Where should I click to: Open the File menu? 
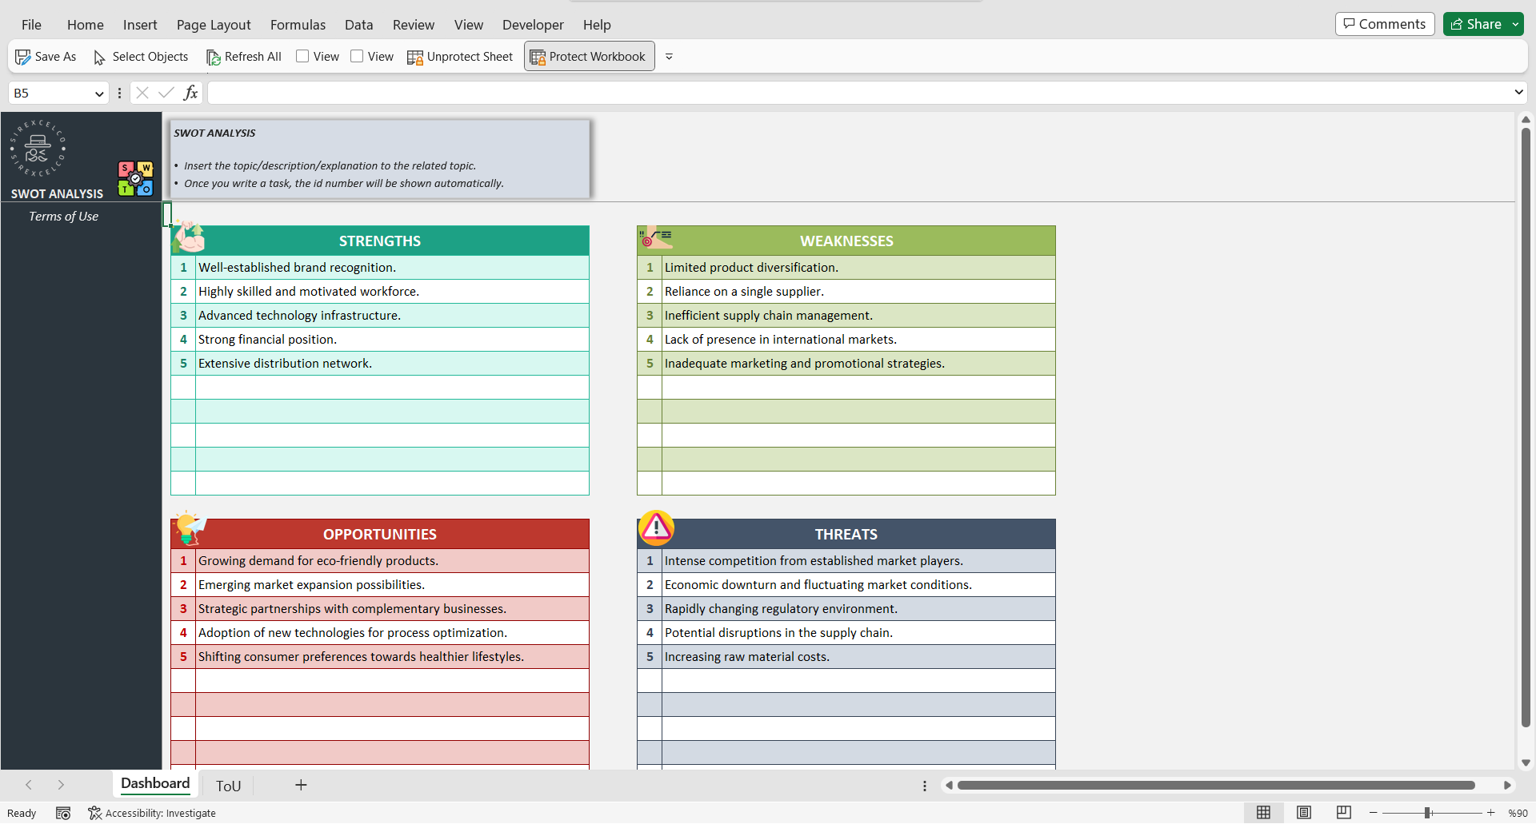point(31,25)
